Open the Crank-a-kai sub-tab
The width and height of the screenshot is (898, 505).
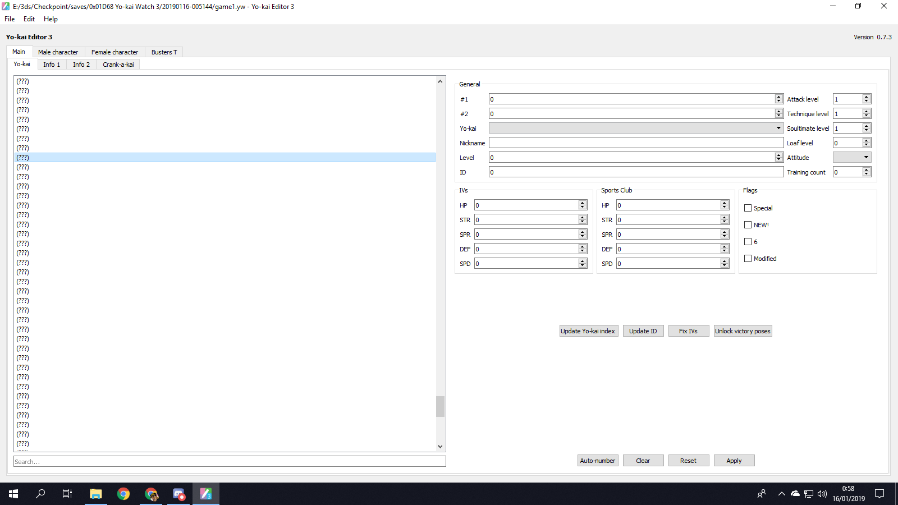[118, 65]
